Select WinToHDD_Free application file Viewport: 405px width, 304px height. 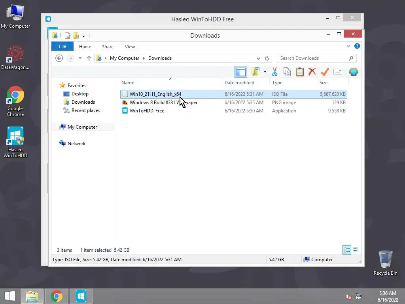coord(233,111)
